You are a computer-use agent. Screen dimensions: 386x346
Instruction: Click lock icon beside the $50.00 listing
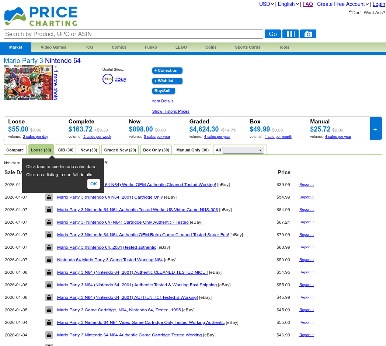[49, 260]
